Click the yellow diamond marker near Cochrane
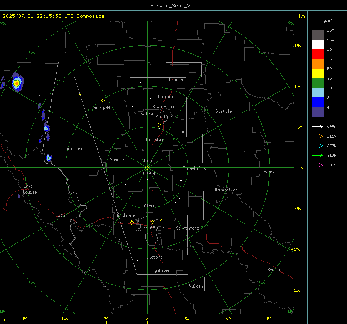Image resolution: width=347 pixels, height=324 pixels. 132,223
